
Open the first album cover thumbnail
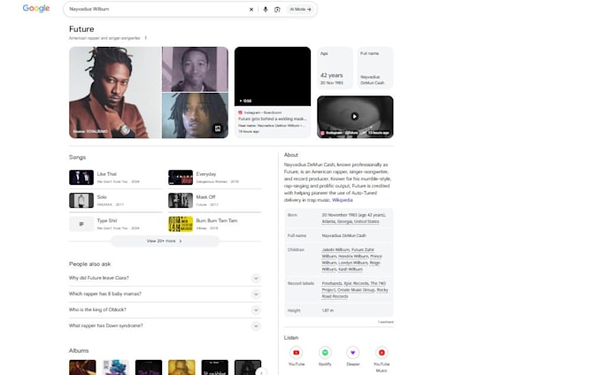point(82,367)
